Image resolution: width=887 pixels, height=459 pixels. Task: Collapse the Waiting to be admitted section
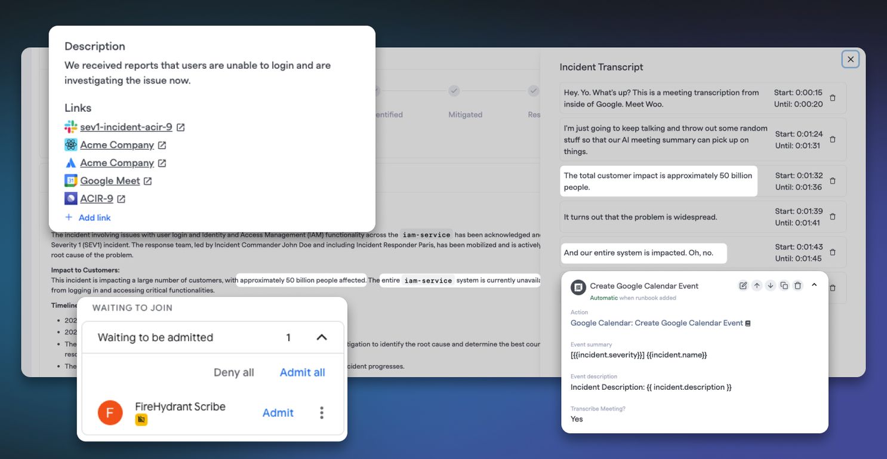pyautogui.click(x=322, y=337)
